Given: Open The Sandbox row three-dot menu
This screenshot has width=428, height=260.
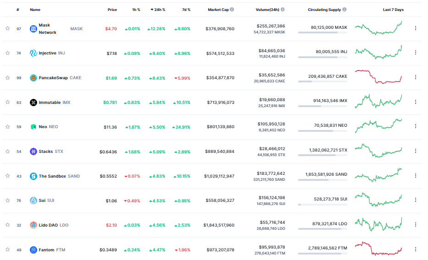Looking at the screenshot, I should coord(416,176).
